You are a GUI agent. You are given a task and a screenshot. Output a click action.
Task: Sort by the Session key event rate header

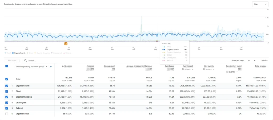(234, 68)
